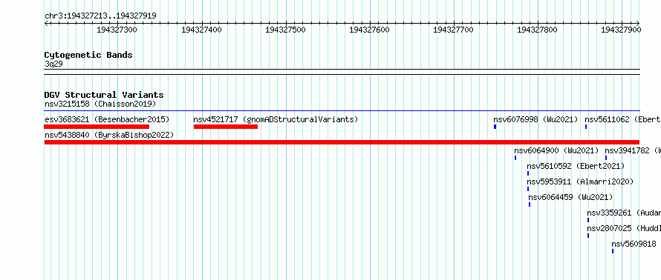Open variant nsv6076998 (Wu2021) label
Screen dimensions: 661x280
535,119
